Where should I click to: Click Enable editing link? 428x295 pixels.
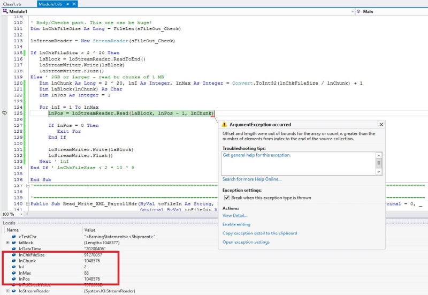[x=236, y=224]
